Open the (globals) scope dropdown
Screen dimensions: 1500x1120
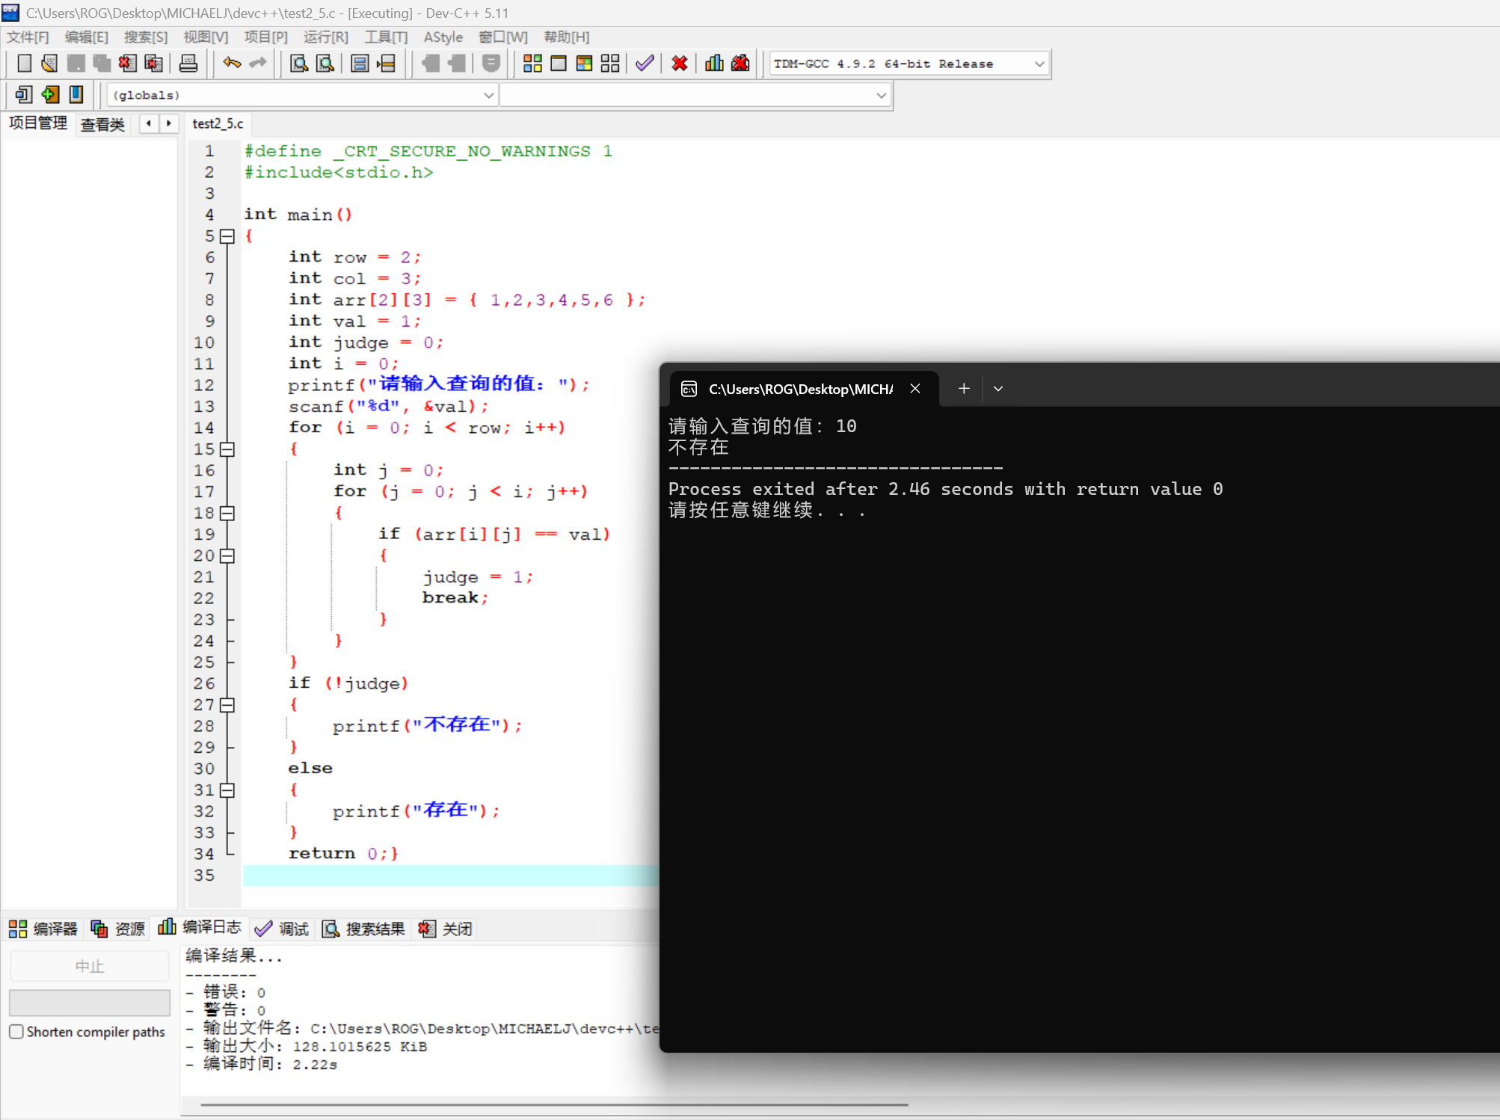tap(488, 95)
